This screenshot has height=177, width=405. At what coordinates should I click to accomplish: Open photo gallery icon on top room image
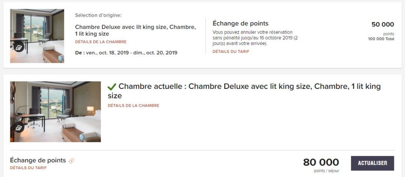18,48
